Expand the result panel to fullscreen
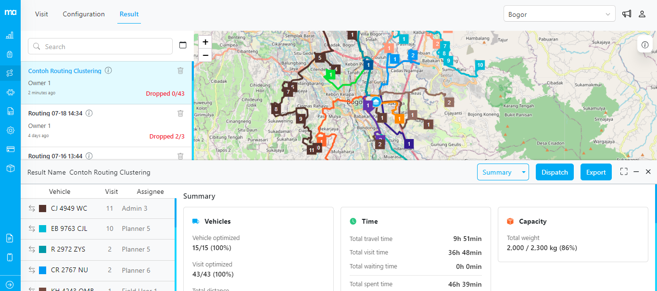This screenshot has height=291, width=657. (x=624, y=171)
